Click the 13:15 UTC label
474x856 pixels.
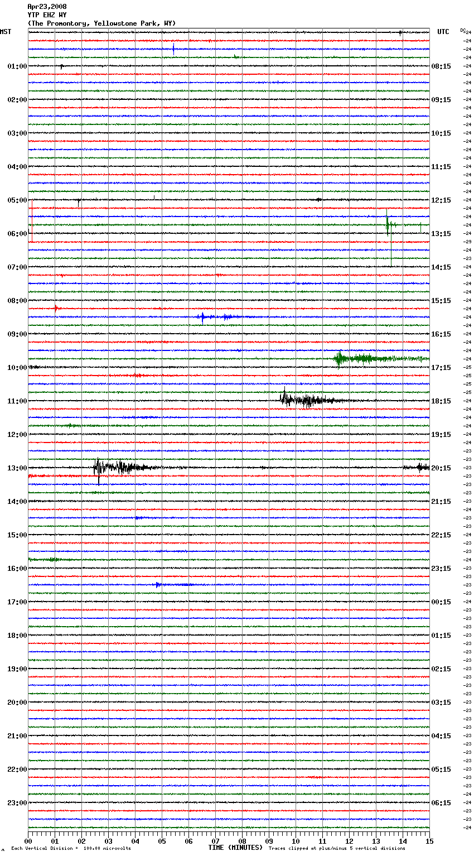441,234
